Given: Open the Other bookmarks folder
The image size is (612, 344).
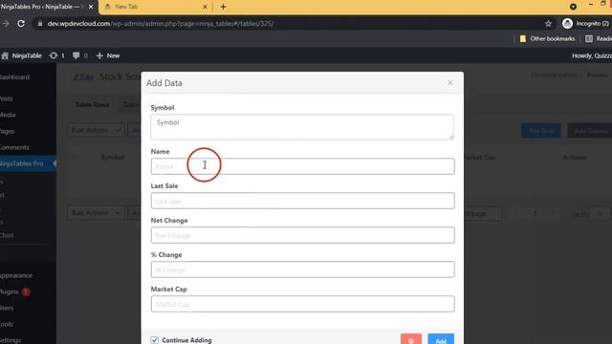Looking at the screenshot, I should 547,38.
